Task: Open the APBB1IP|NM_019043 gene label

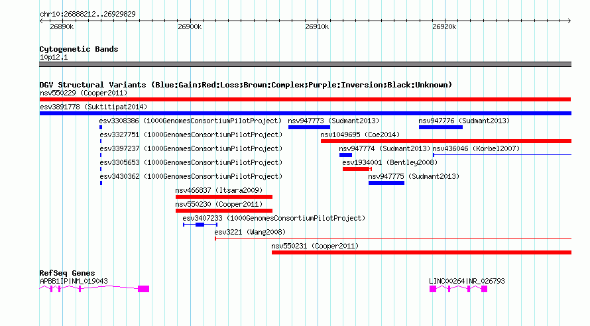Action: [x=74, y=281]
